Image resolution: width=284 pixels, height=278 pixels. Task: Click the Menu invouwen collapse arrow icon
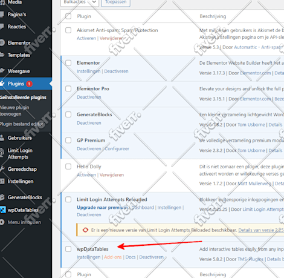coord(2,222)
